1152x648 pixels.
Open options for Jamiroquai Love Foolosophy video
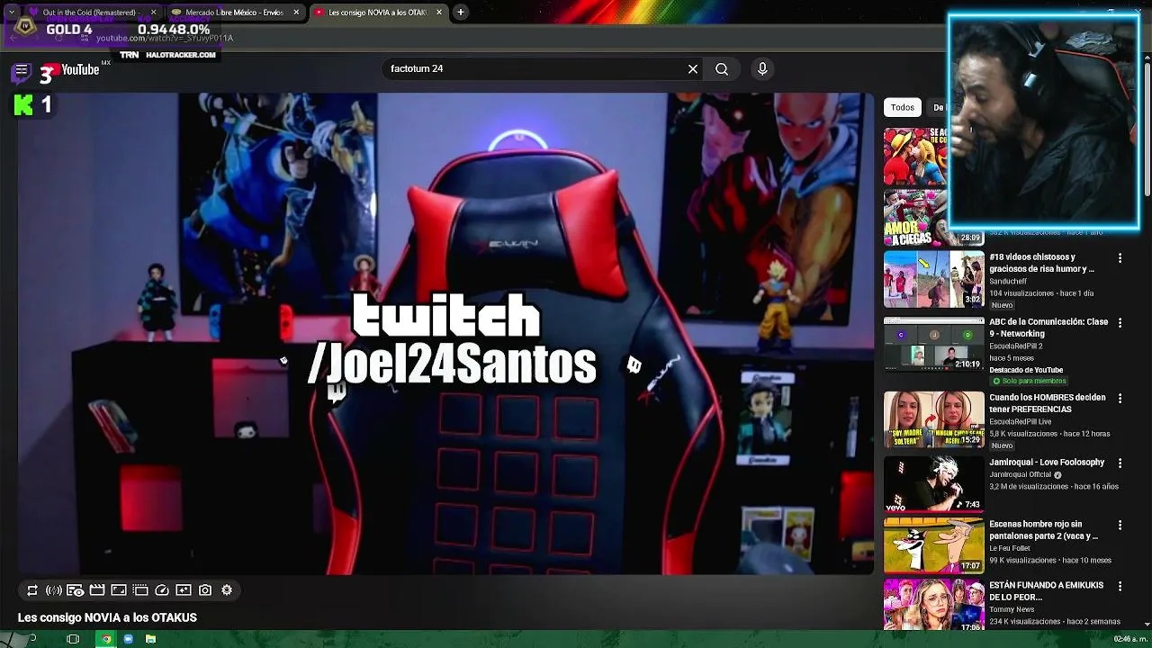(x=1120, y=463)
